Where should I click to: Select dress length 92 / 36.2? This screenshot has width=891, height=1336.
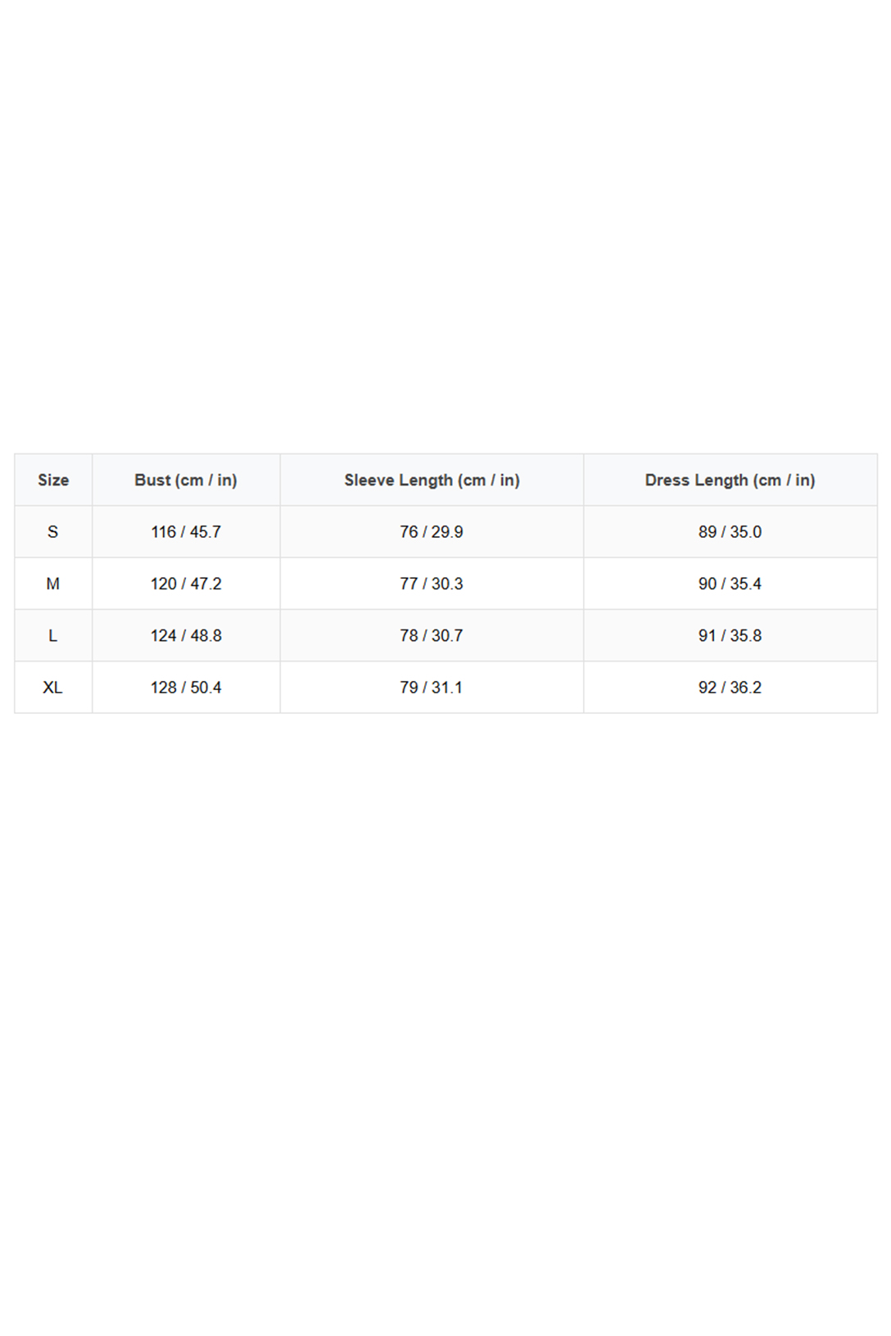730,688
